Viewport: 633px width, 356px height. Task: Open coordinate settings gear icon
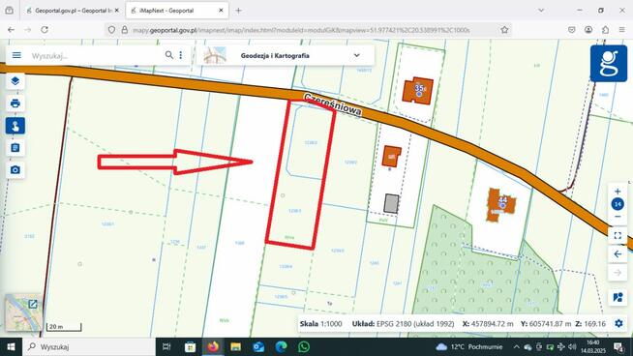[x=618, y=324]
